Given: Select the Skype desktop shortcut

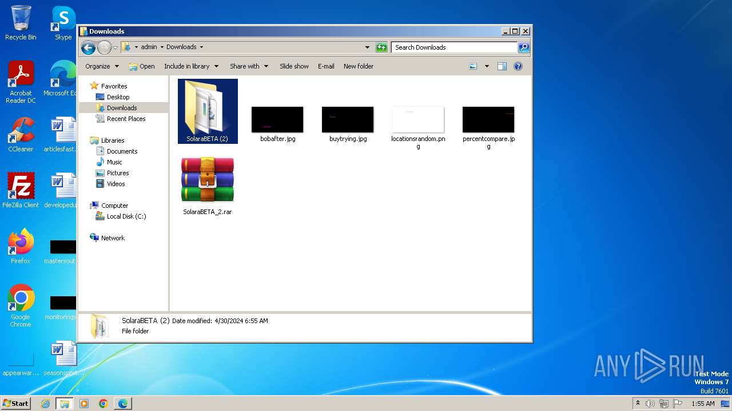Looking at the screenshot, I should pos(63,23).
